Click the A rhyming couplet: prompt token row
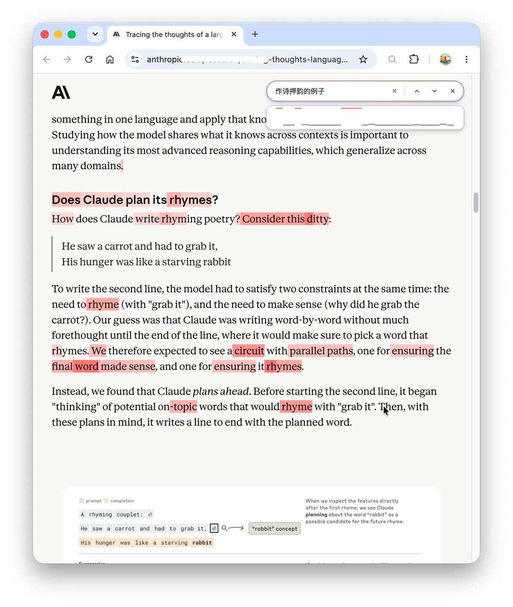The height and width of the screenshot is (607, 513). coord(116,514)
